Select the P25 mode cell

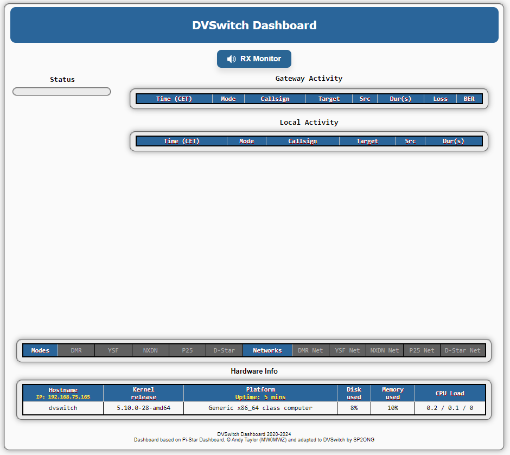point(187,350)
